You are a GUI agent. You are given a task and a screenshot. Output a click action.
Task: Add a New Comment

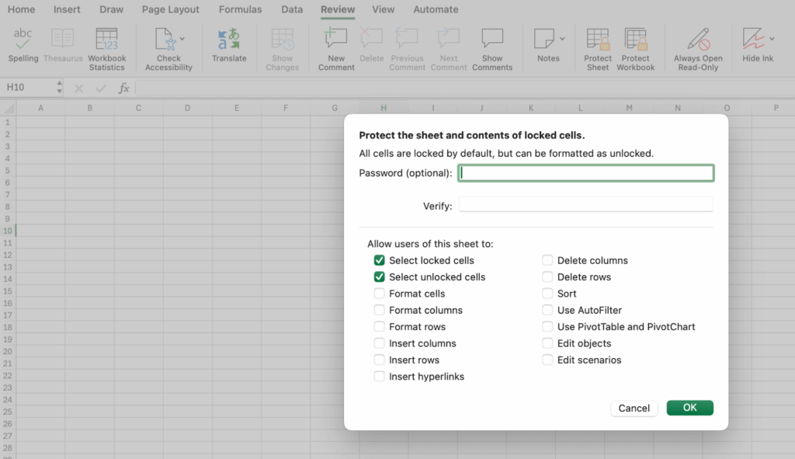[x=335, y=49]
